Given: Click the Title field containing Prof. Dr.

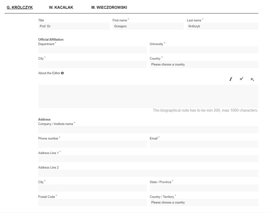Looking at the screenshot, I should (x=74, y=26).
